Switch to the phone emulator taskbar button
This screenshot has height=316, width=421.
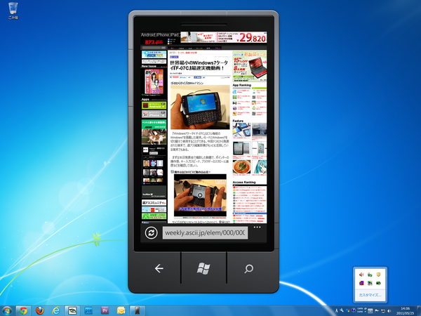point(138,311)
